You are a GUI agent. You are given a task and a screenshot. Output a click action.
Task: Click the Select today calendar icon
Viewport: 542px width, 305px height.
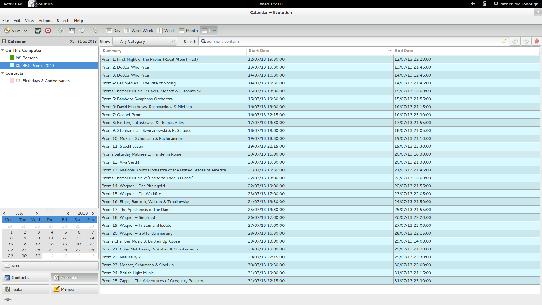point(72,30)
